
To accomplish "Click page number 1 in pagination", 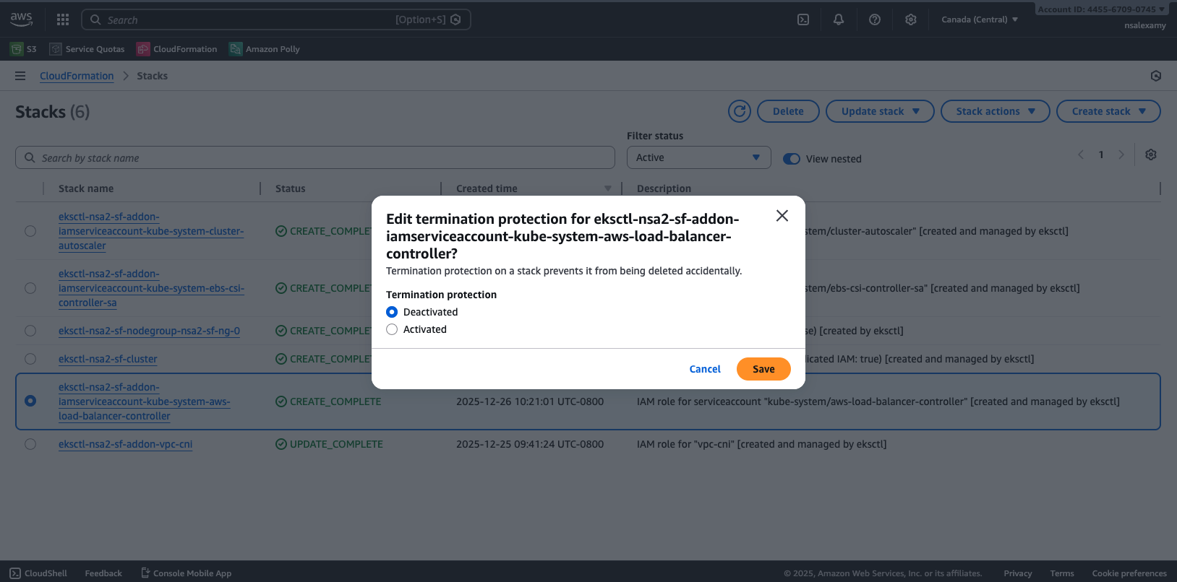I will pos(1101,155).
